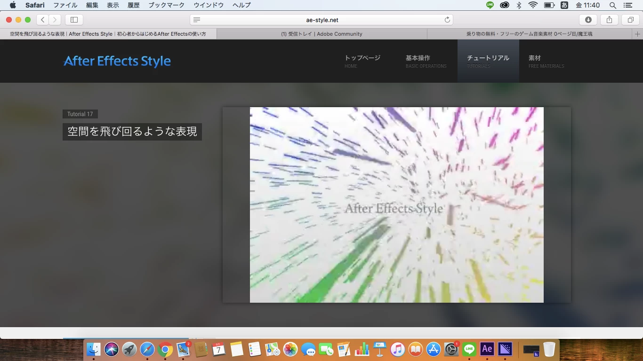Viewport: 643px width, 361px height.
Task: Open Launchpad from the Dock
Action: 129,349
